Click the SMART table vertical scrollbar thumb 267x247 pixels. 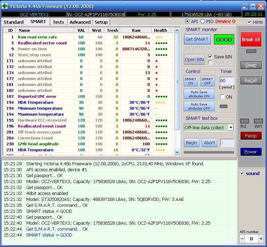click(177, 81)
